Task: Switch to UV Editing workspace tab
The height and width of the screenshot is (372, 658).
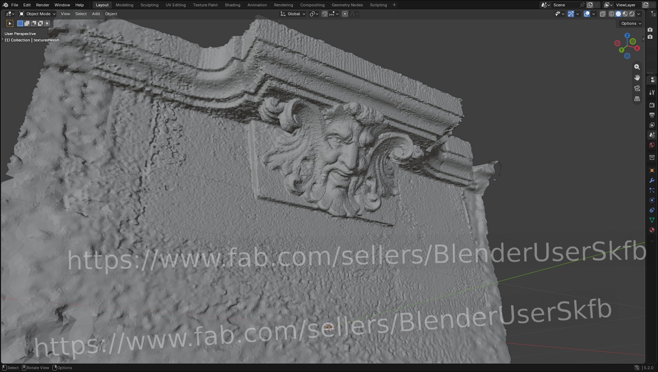Action: click(x=175, y=5)
